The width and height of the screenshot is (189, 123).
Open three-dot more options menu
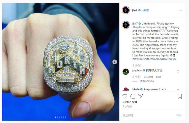click(180, 10)
